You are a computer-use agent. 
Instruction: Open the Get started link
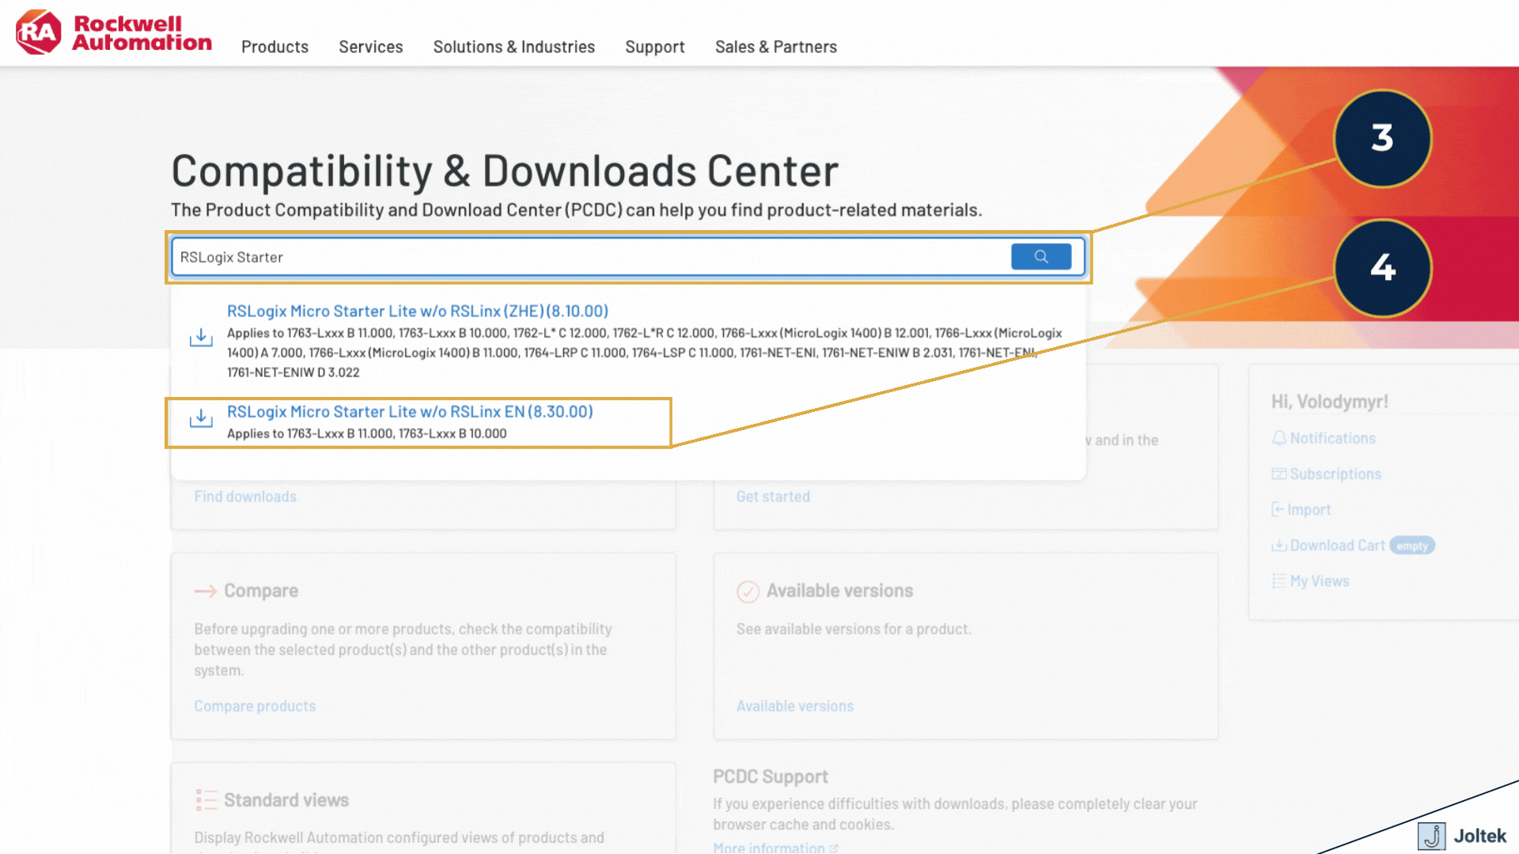point(773,497)
